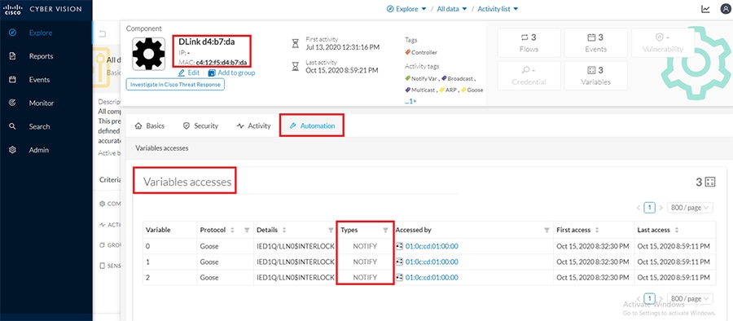Click the Admin gear icon in sidebar
The image size is (733, 321).
coord(12,150)
